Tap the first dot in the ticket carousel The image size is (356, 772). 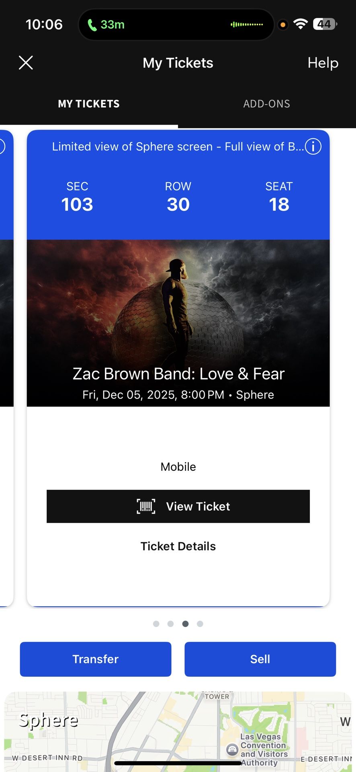[x=156, y=624]
